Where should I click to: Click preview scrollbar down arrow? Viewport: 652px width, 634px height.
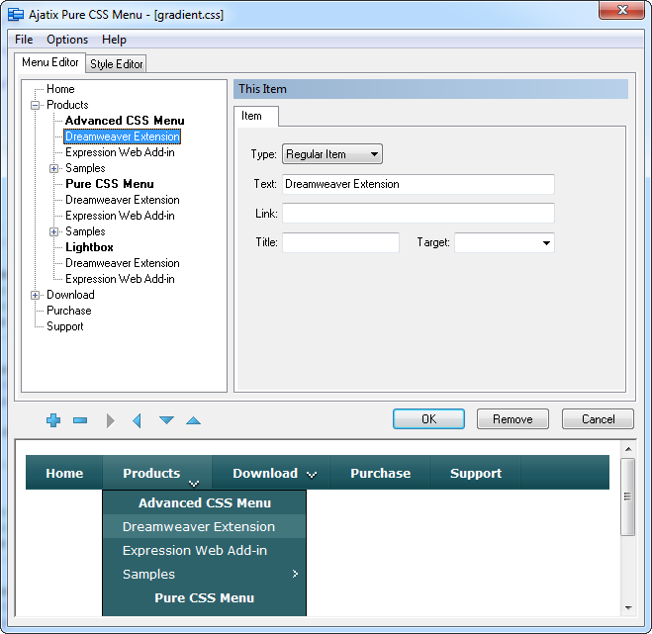point(628,608)
